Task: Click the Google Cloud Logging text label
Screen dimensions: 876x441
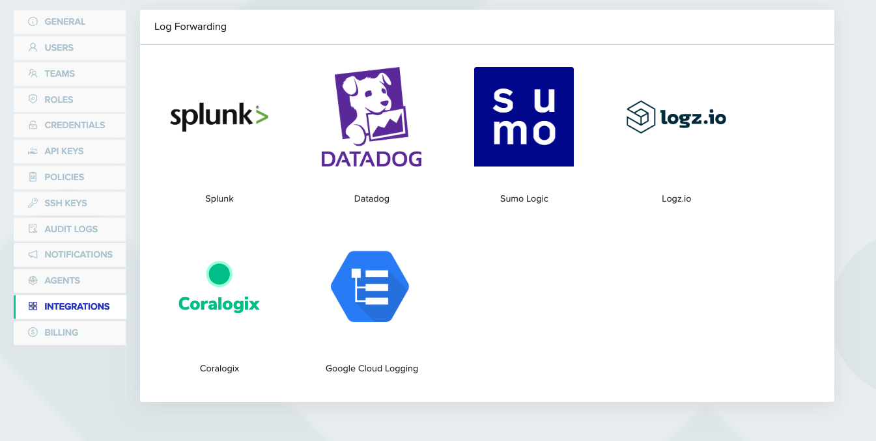Action: 372,368
